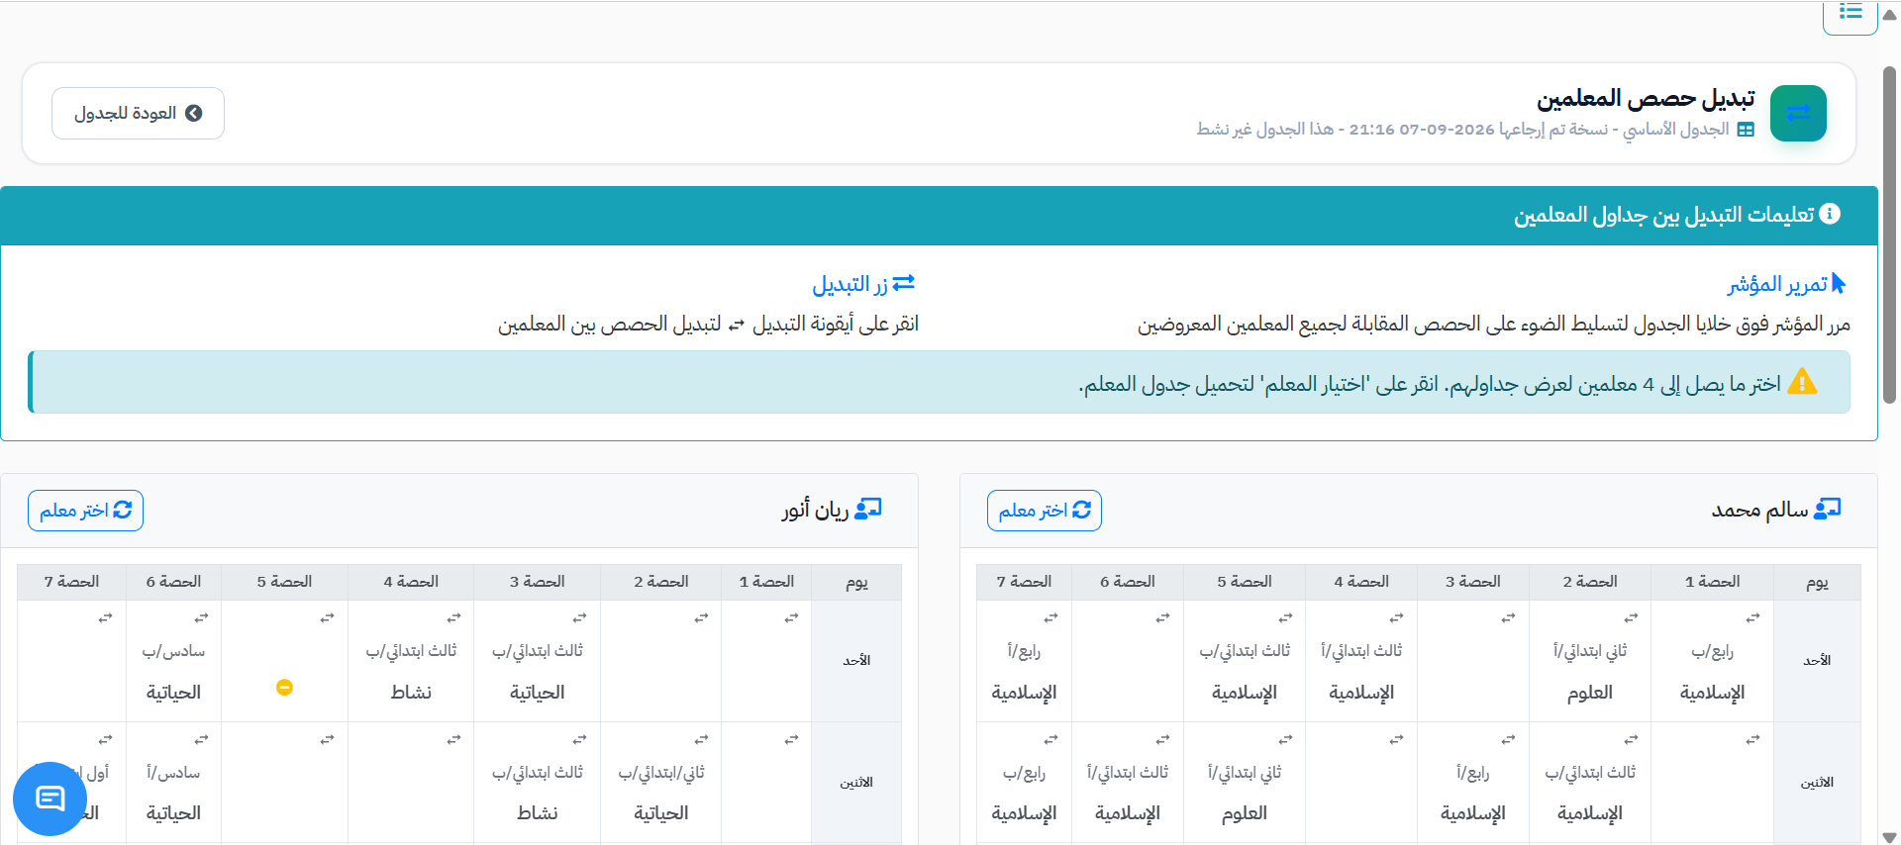Go back via العودة للجدول button
This screenshot has width=1901, height=845.
(138, 113)
